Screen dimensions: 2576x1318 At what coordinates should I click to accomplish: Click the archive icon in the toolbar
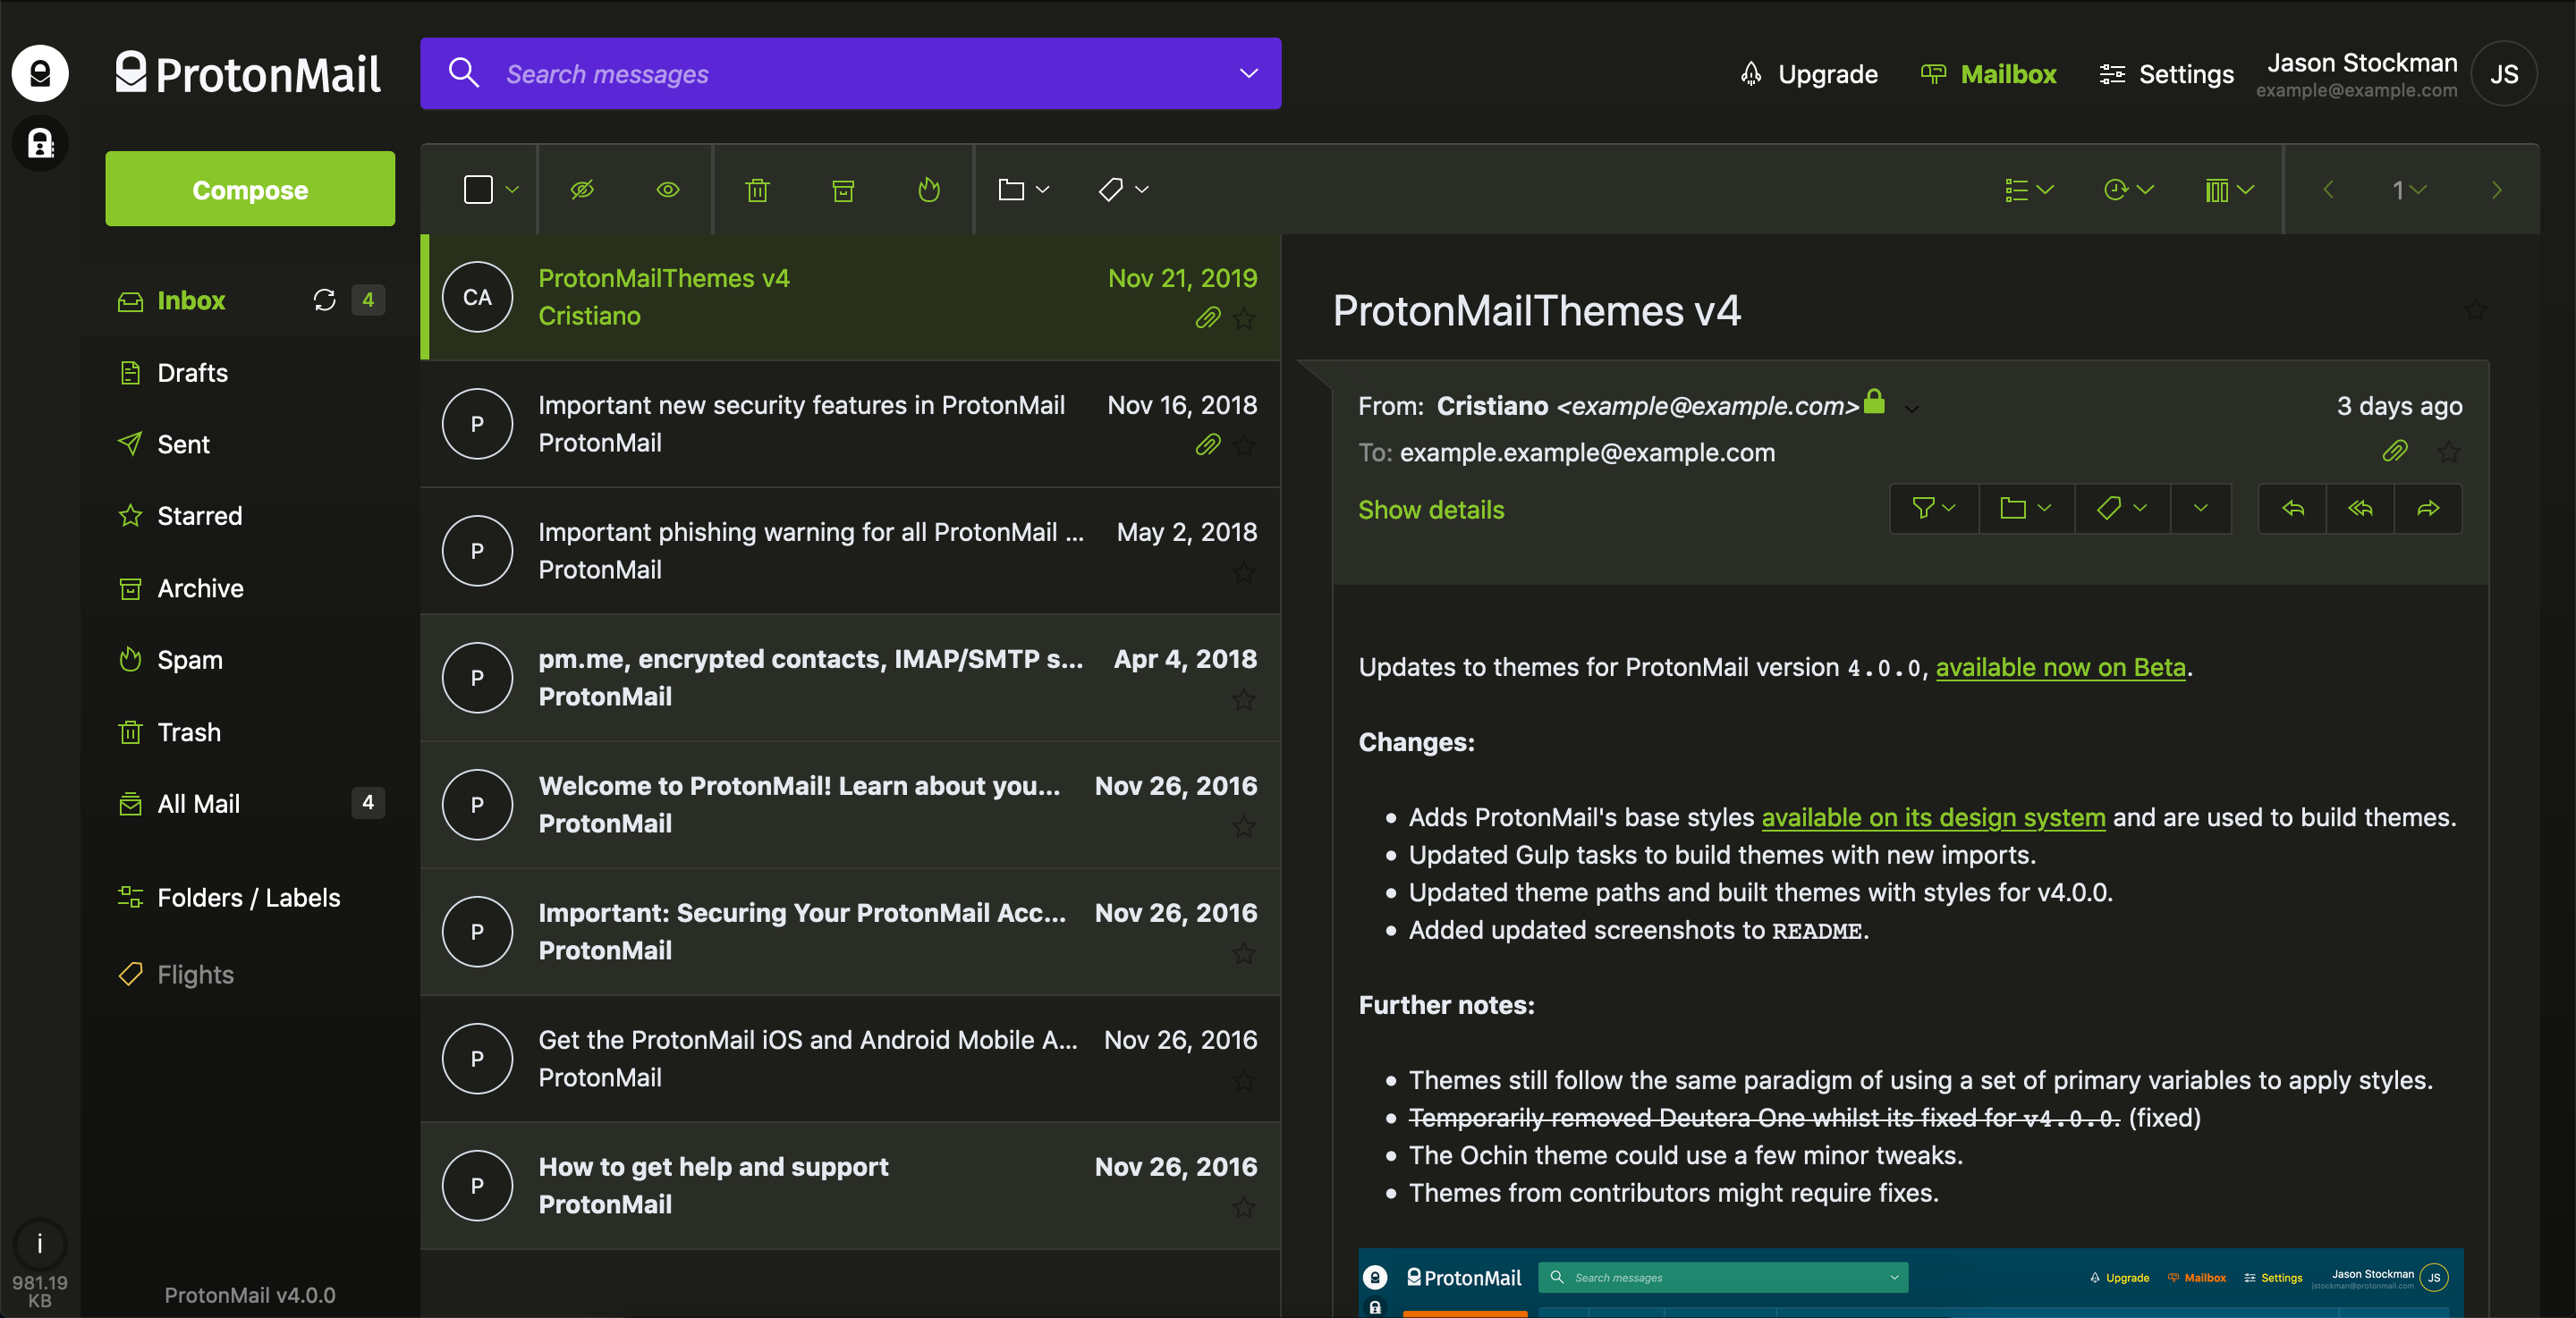pos(843,190)
